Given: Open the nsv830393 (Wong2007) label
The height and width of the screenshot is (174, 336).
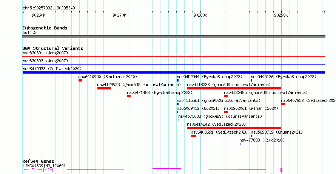Looking at the screenshot, I should click(x=45, y=61).
